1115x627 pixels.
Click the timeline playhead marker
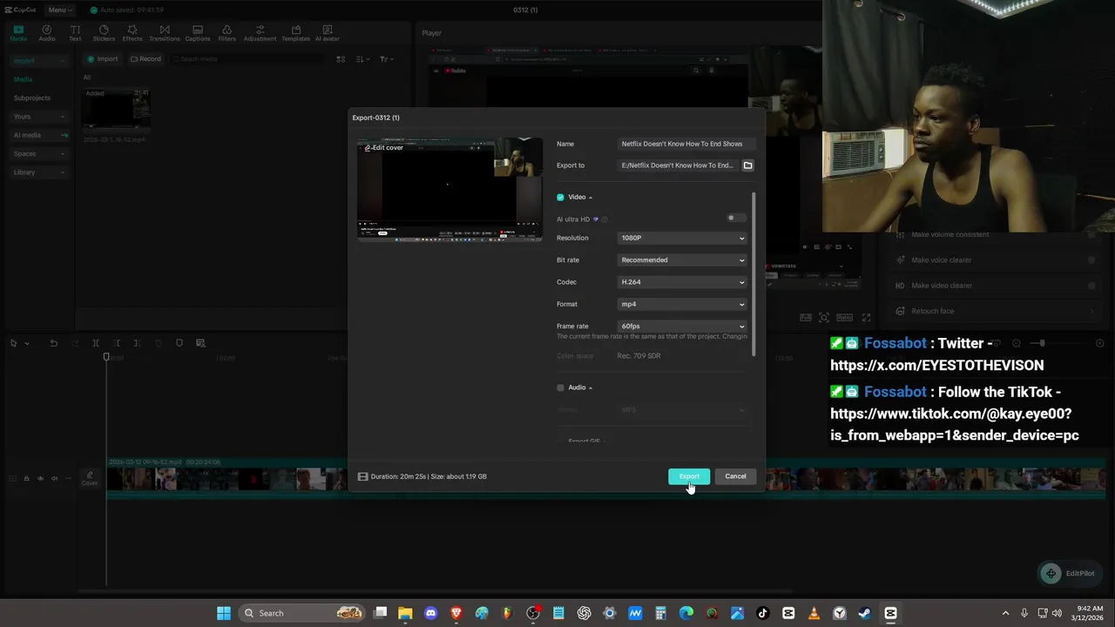pos(106,357)
